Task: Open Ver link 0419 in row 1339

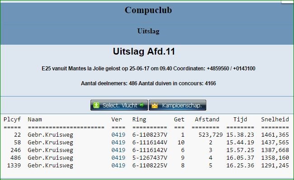Action: click(118, 166)
